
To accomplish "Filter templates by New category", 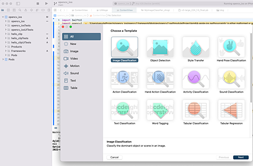I will 82,44.
